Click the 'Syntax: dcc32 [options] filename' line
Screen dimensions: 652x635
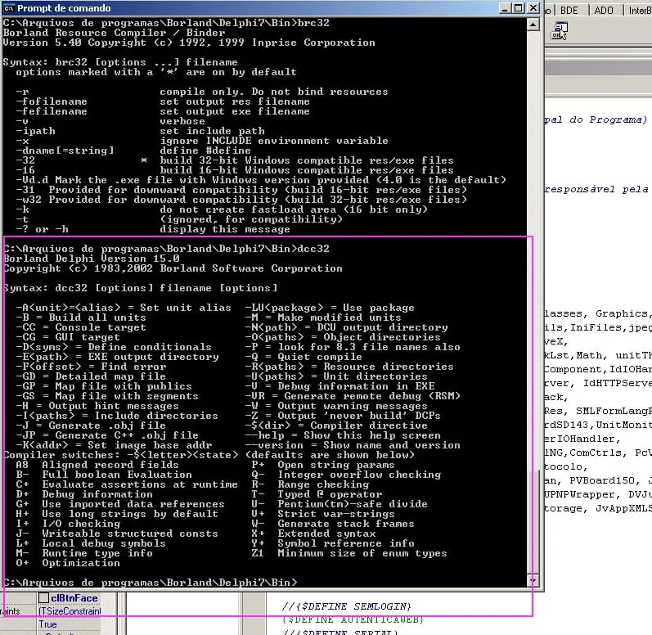coord(141,288)
